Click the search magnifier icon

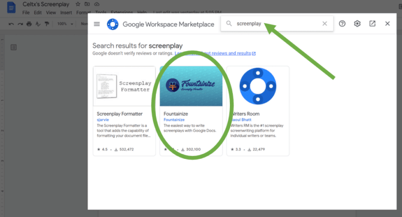tap(229, 24)
